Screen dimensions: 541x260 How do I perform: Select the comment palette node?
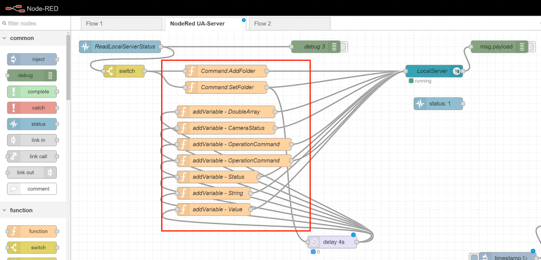[x=32, y=189]
